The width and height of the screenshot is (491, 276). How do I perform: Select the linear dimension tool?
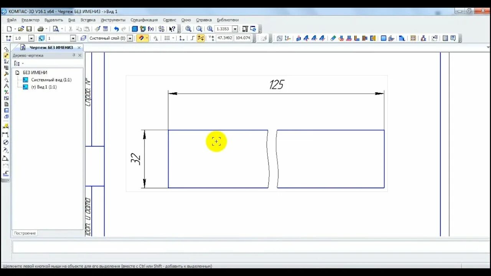click(x=5, y=134)
